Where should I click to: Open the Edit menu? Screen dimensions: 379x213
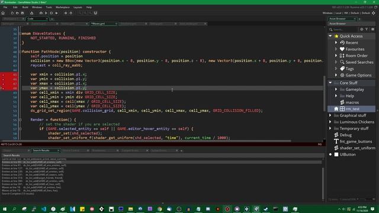click(x=15, y=7)
